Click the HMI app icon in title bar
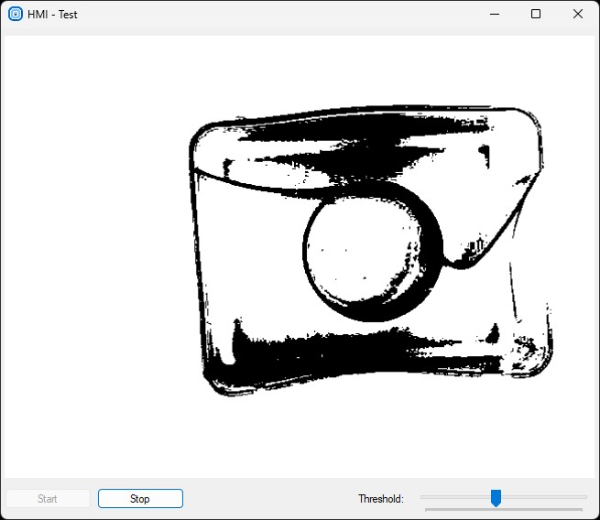Screen dimensions: 600x520 [15, 14]
